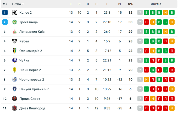Screen dimensions: 178x114
Task: Open Пенуел Кривий Ріг team page
Action: click(34, 89)
